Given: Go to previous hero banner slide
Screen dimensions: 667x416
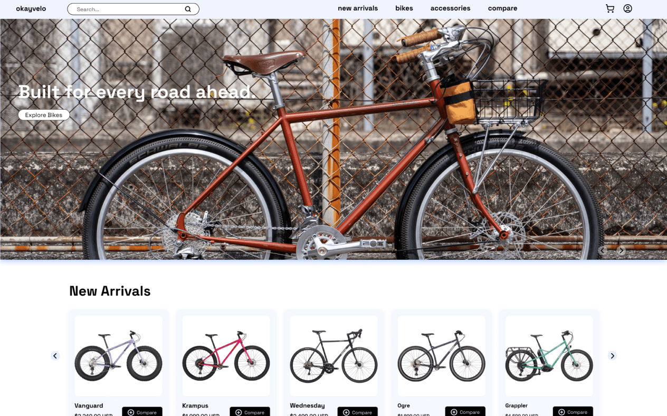Looking at the screenshot, I should click(x=602, y=251).
